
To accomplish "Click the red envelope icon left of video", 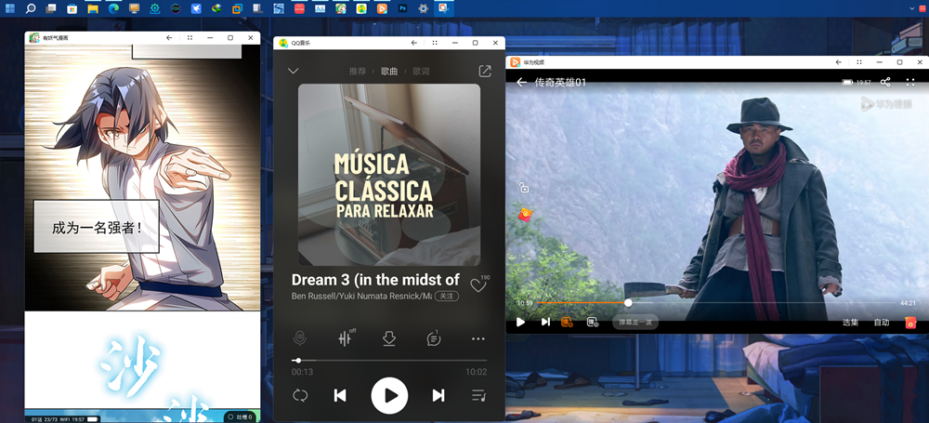I will (x=524, y=214).
